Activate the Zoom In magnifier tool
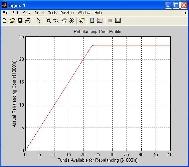This screenshot has height=167, width=189. coord(48,20)
